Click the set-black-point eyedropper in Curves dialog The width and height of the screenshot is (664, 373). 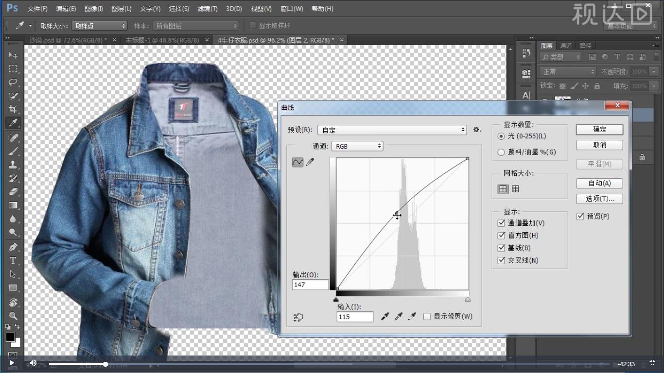(x=385, y=316)
